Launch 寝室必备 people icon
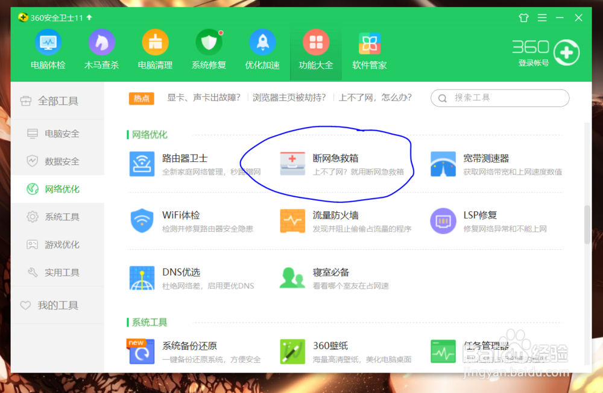The height and width of the screenshot is (393, 603). (x=292, y=278)
